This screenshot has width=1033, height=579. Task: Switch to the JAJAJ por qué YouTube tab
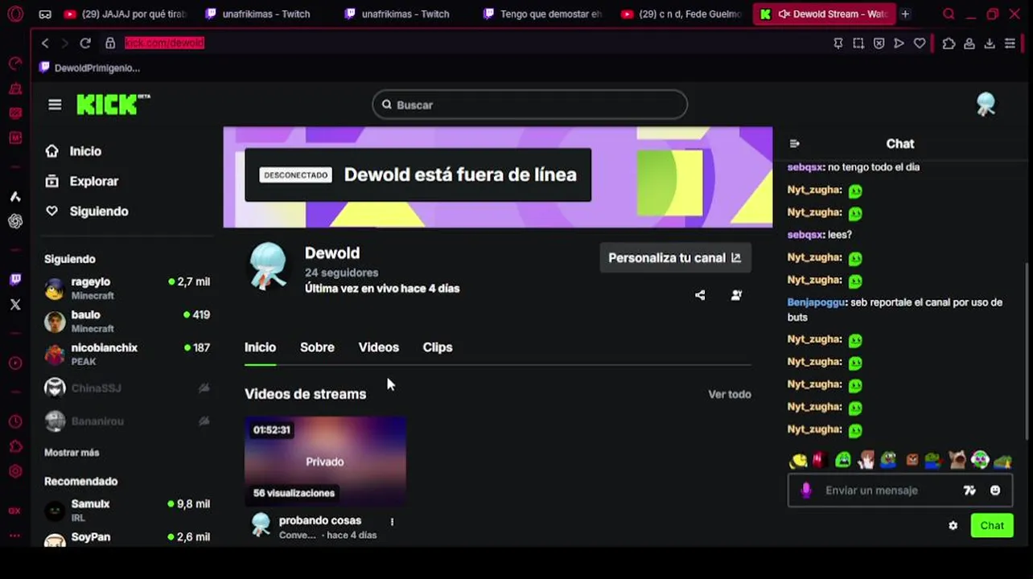[x=125, y=14]
